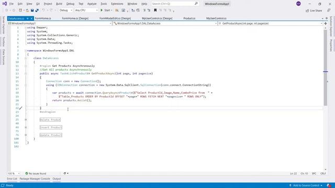Open the Window menu

[x=132, y=4]
